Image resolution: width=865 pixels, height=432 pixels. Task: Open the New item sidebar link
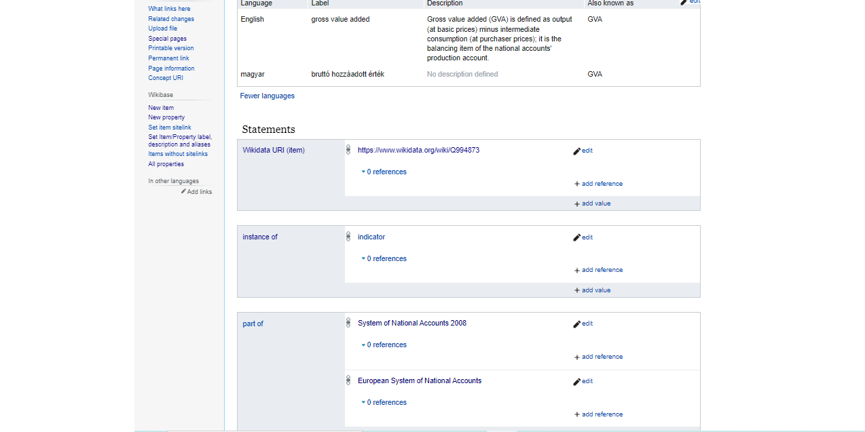click(x=161, y=108)
